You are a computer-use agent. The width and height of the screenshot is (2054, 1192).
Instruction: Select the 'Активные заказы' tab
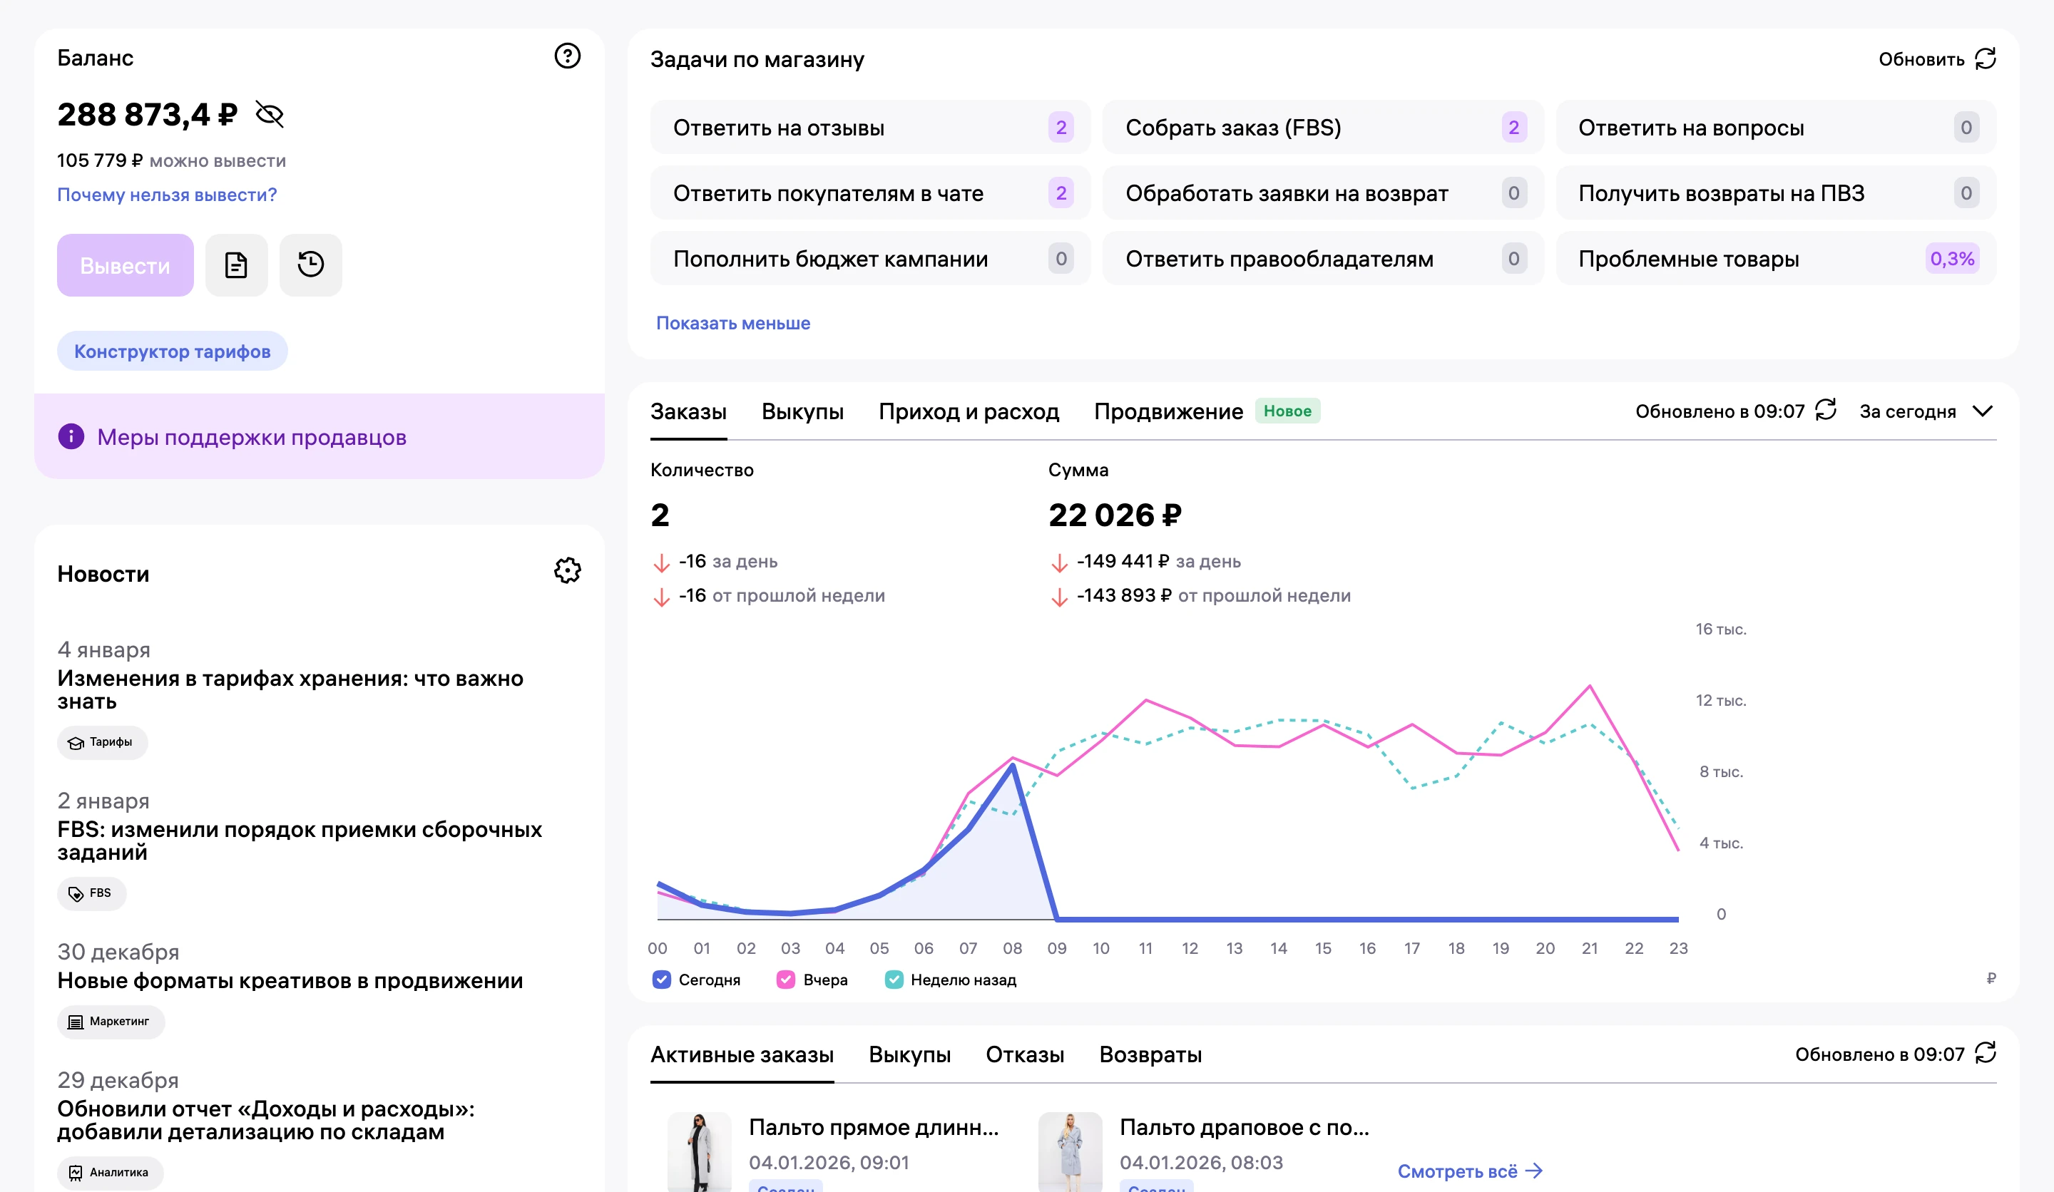(742, 1054)
